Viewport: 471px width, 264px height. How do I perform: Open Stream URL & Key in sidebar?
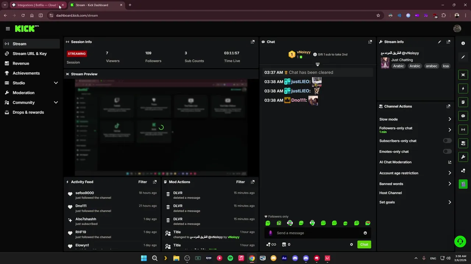[31, 54]
